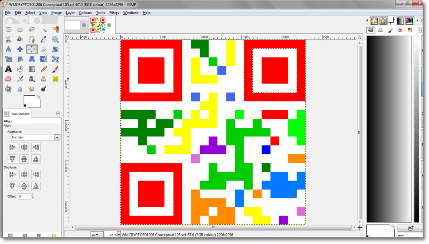Choose the Rotate tool
429x244 pixels.
(x=55, y=49)
